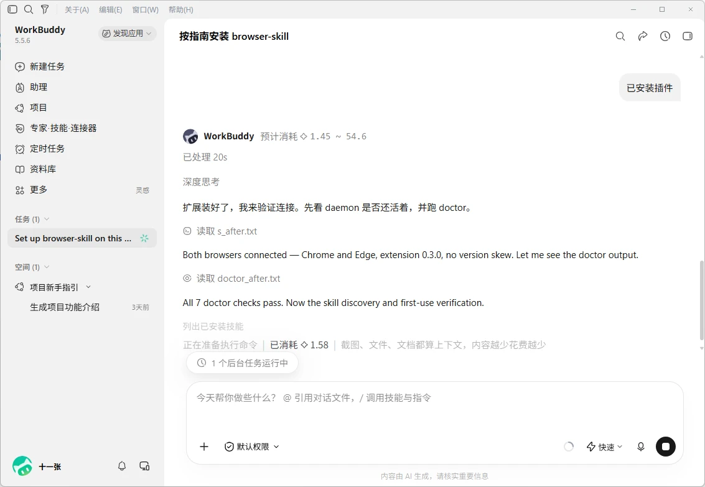Click the 列出已安装技能 step

tap(213, 326)
